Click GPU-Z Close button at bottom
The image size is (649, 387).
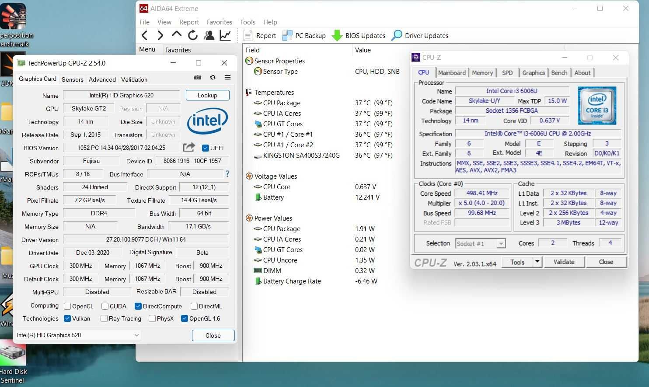click(x=213, y=335)
